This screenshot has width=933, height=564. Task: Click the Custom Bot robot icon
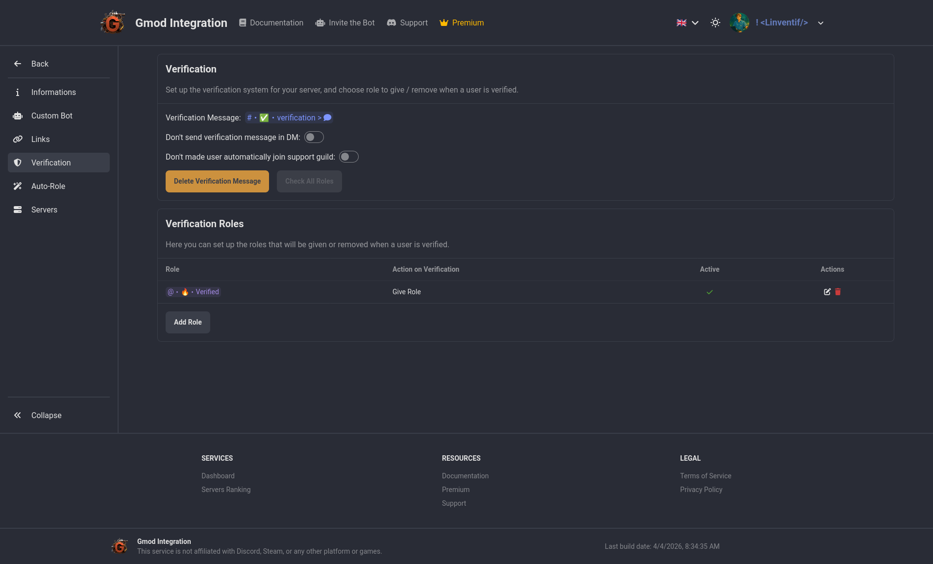[18, 116]
